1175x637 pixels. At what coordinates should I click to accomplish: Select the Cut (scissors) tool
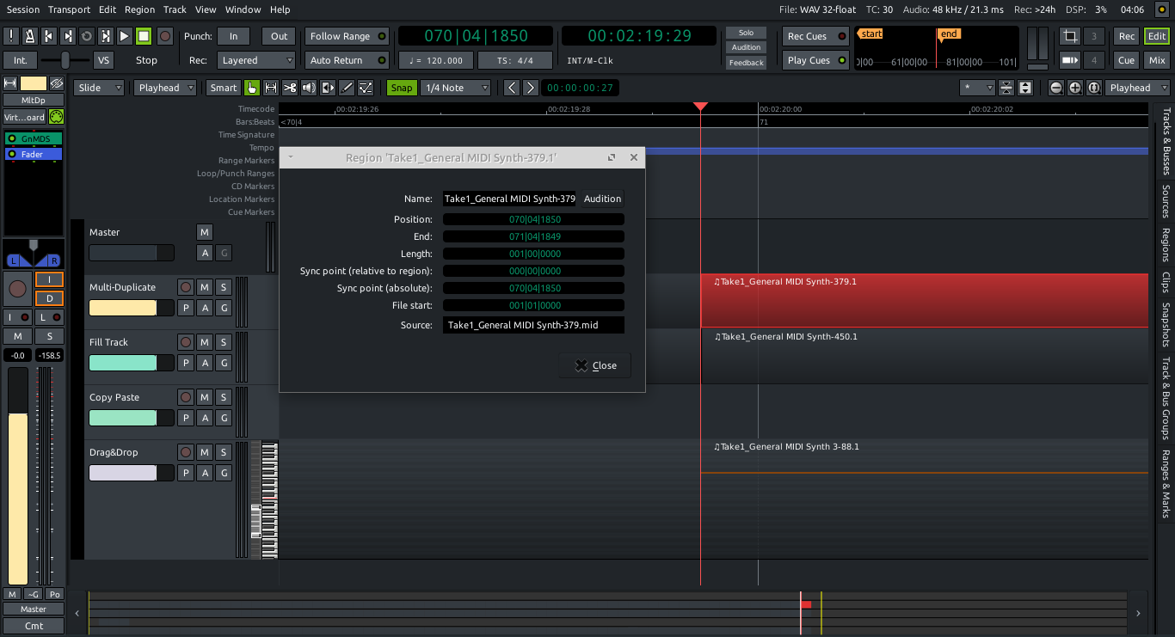pyautogui.click(x=290, y=88)
